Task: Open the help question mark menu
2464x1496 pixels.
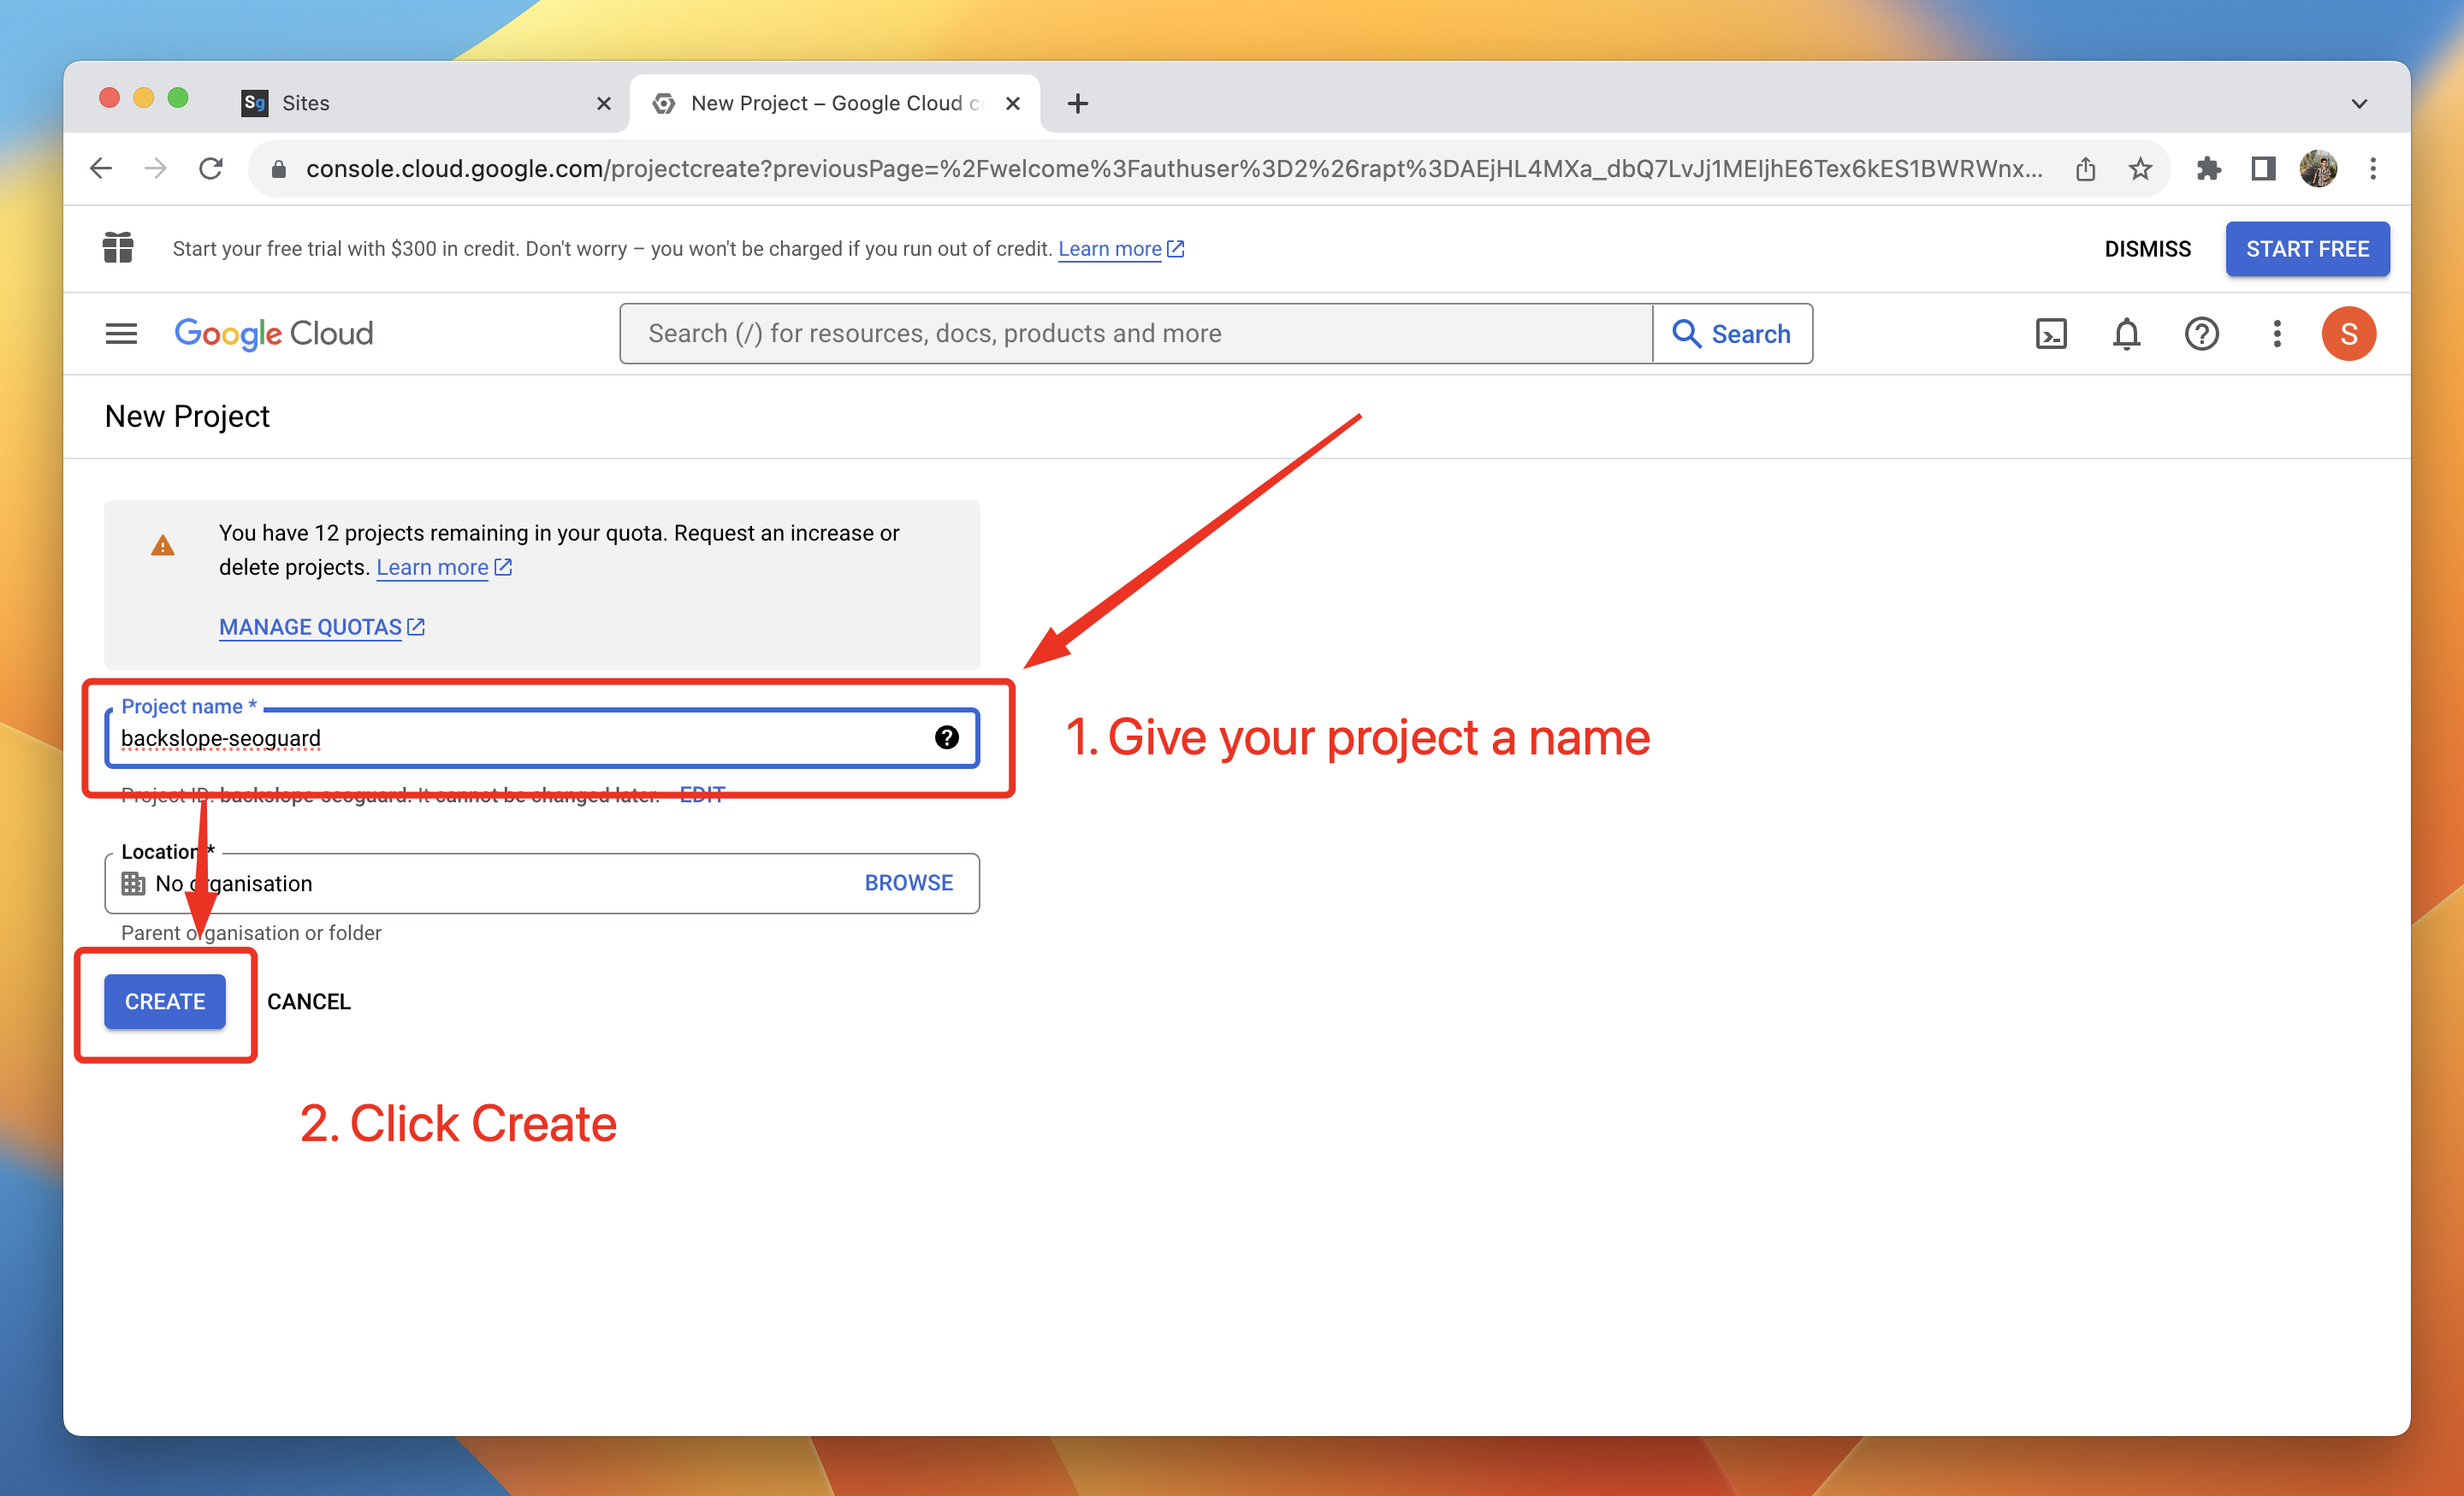Action: (x=2201, y=333)
